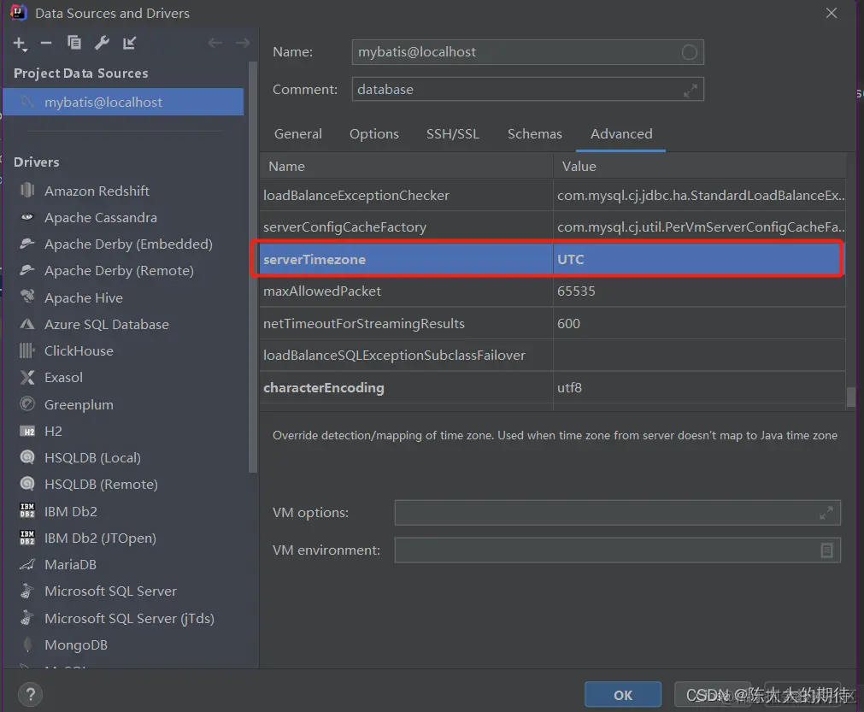The image size is (864, 712).
Task: Click loadBalanceSQLExceptionSubclassFailover property
Action: tap(394, 356)
